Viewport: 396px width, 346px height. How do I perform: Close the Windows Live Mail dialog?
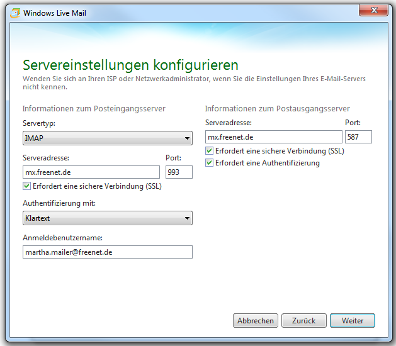(x=373, y=10)
